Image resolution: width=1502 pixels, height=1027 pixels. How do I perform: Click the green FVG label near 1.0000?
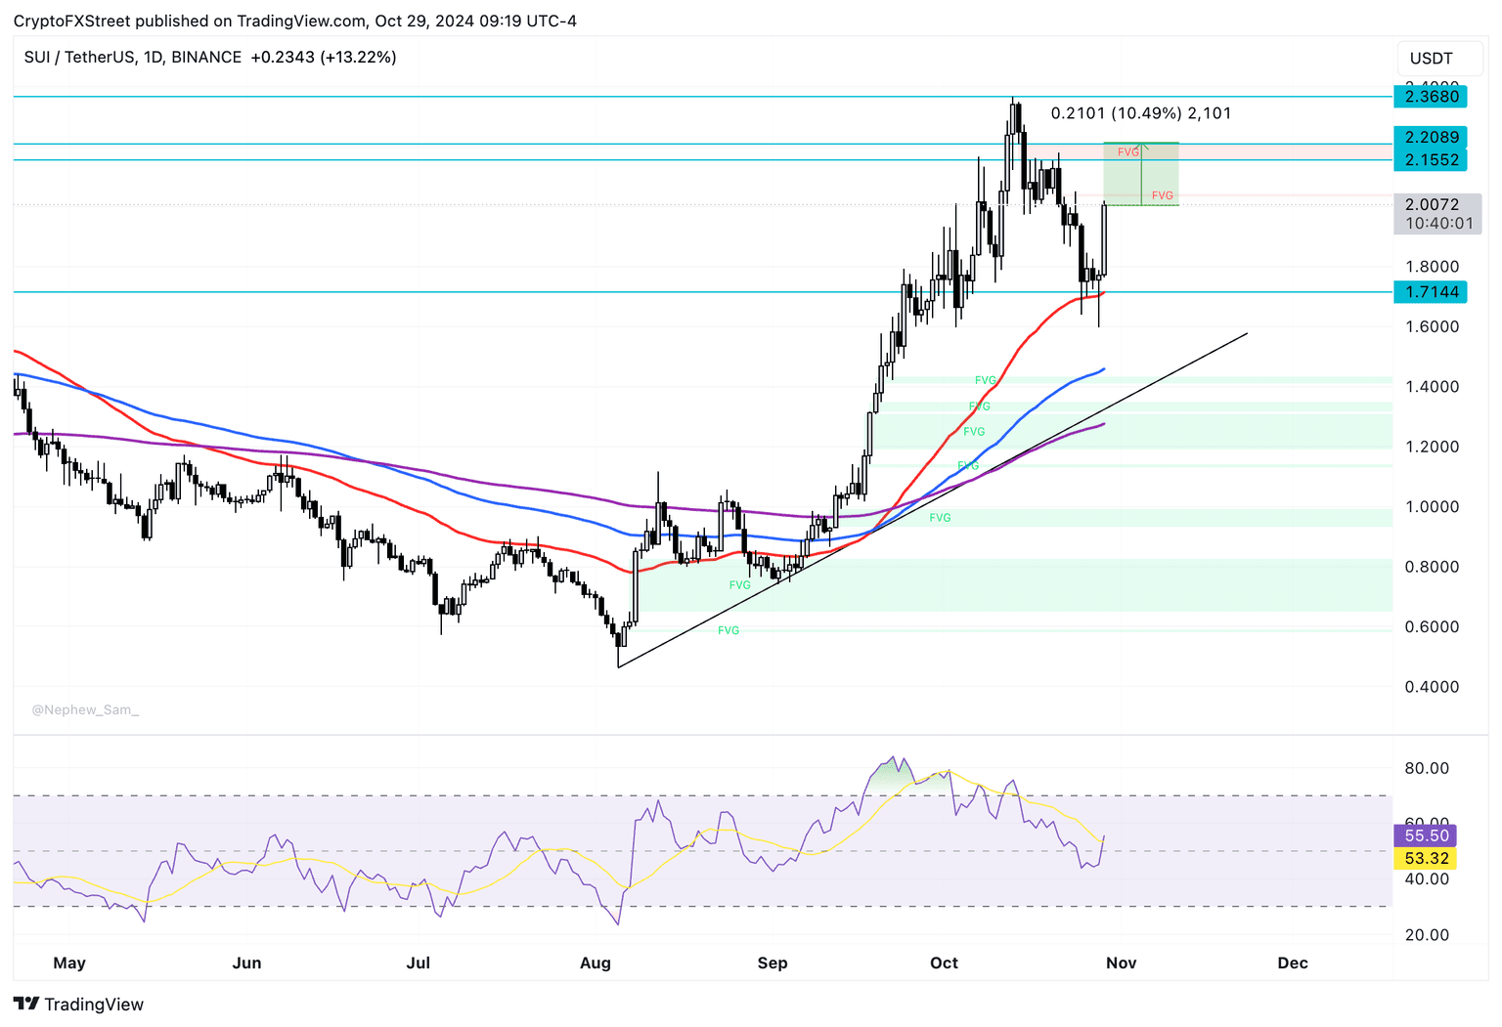pos(940,518)
